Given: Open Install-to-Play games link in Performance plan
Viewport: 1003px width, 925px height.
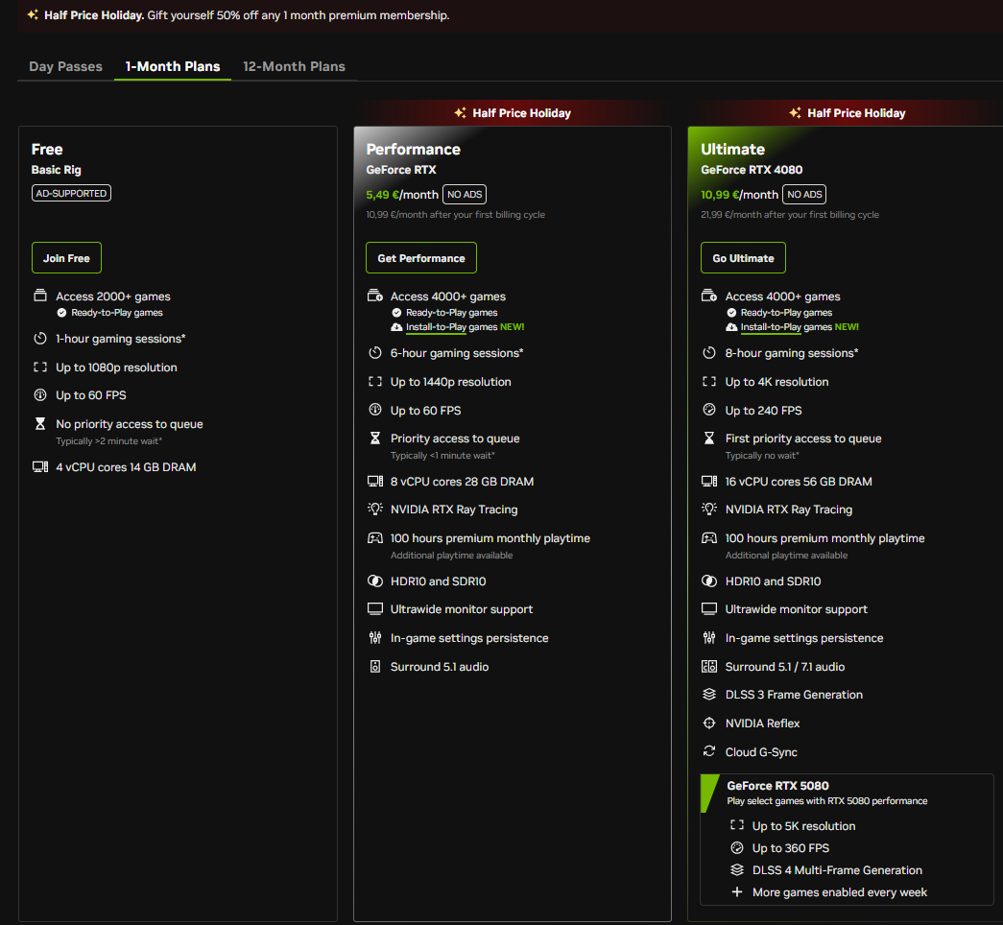Looking at the screenshot, I should tap(436, 327).
